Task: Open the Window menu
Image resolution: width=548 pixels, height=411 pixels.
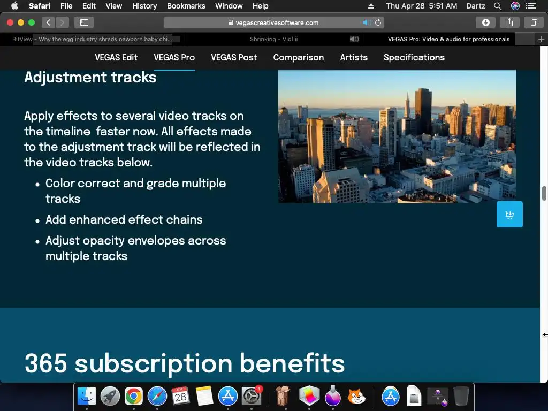Action: (x=229, y=6)
